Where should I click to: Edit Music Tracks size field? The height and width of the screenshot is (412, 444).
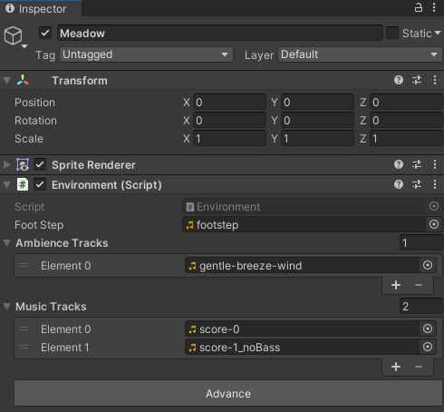tap(421, 306)
